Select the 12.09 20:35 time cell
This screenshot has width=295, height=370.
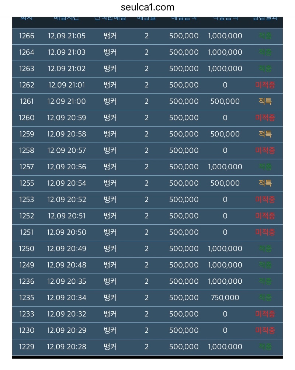pos(66,281)
